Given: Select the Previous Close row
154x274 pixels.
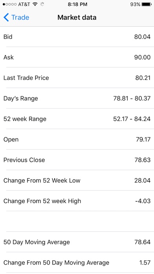Looking at the screenshot, I should click(77, 160).
